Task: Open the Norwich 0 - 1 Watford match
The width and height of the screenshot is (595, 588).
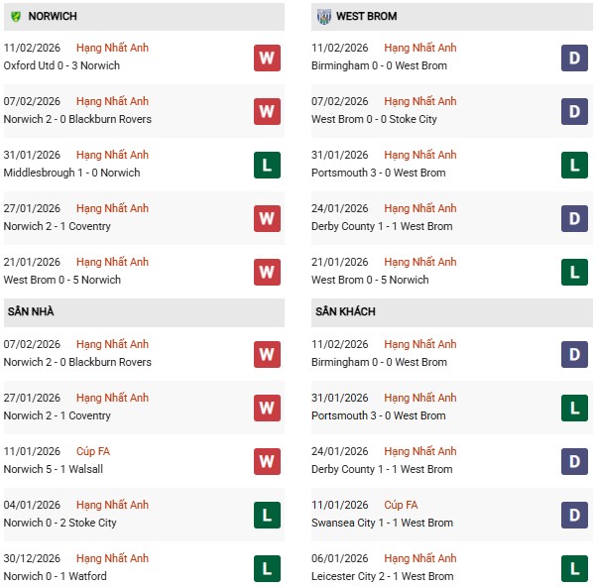Action: 55,576
